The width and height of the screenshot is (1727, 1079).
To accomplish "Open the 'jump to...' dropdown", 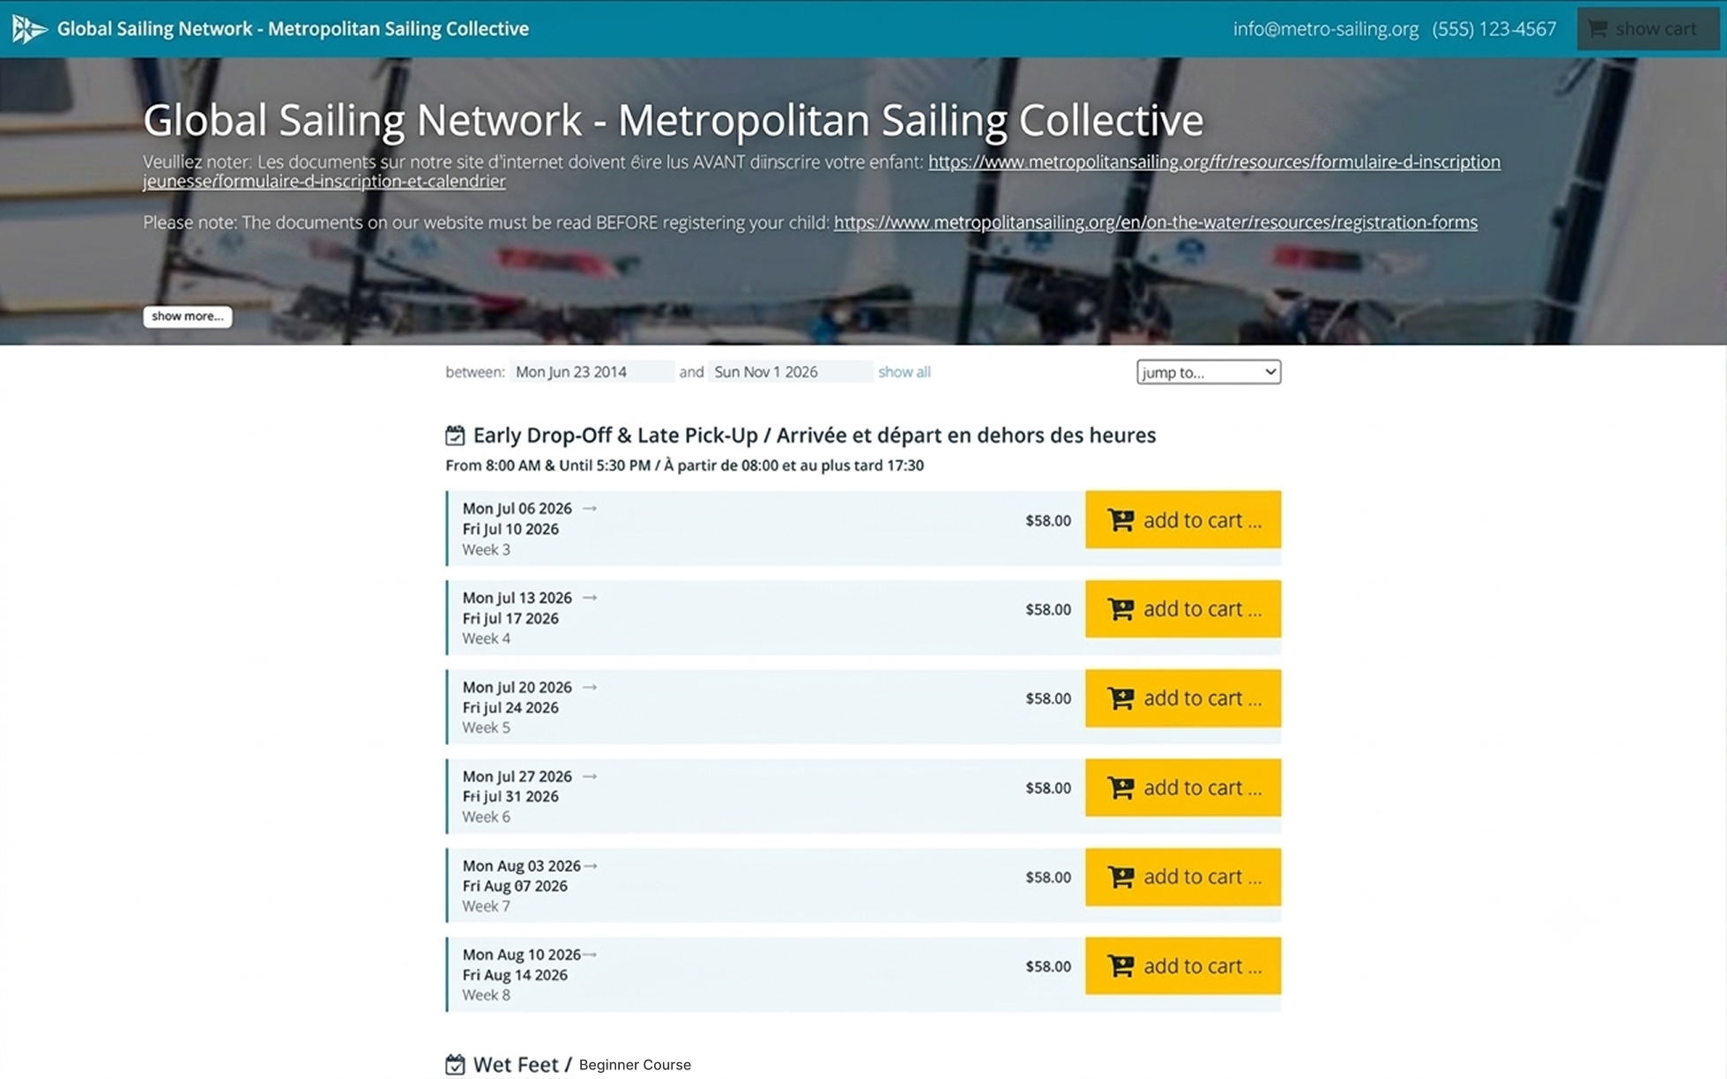I will coord(1209,372).
